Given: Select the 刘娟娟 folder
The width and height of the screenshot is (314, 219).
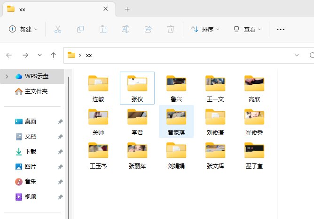Looking at the screenshot, I should (x=176, y=155).
